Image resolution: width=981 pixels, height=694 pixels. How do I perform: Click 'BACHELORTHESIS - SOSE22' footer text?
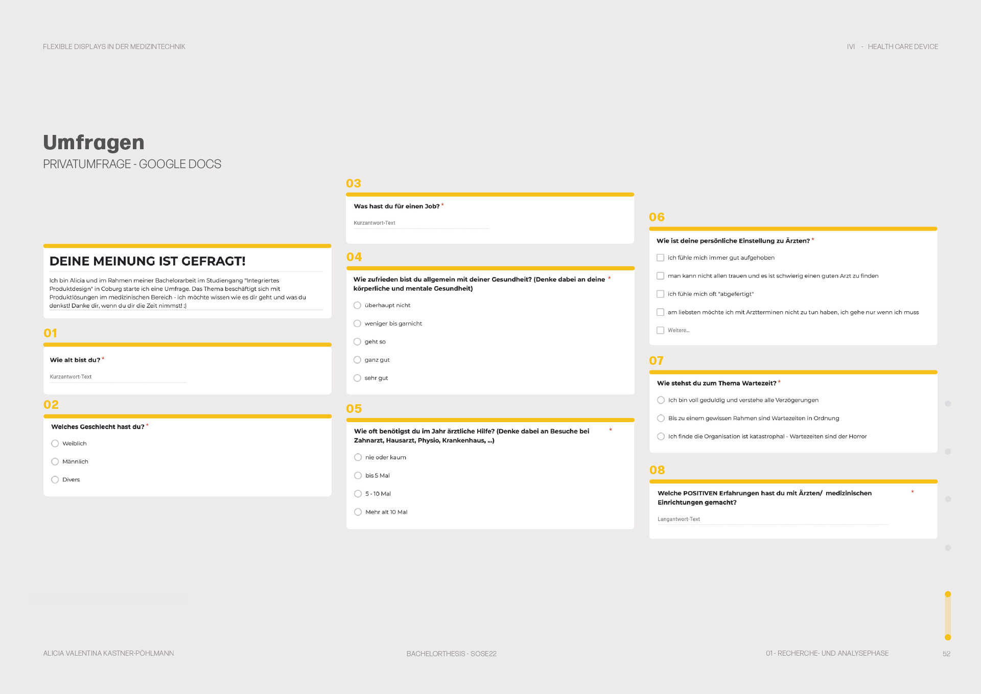452,654
